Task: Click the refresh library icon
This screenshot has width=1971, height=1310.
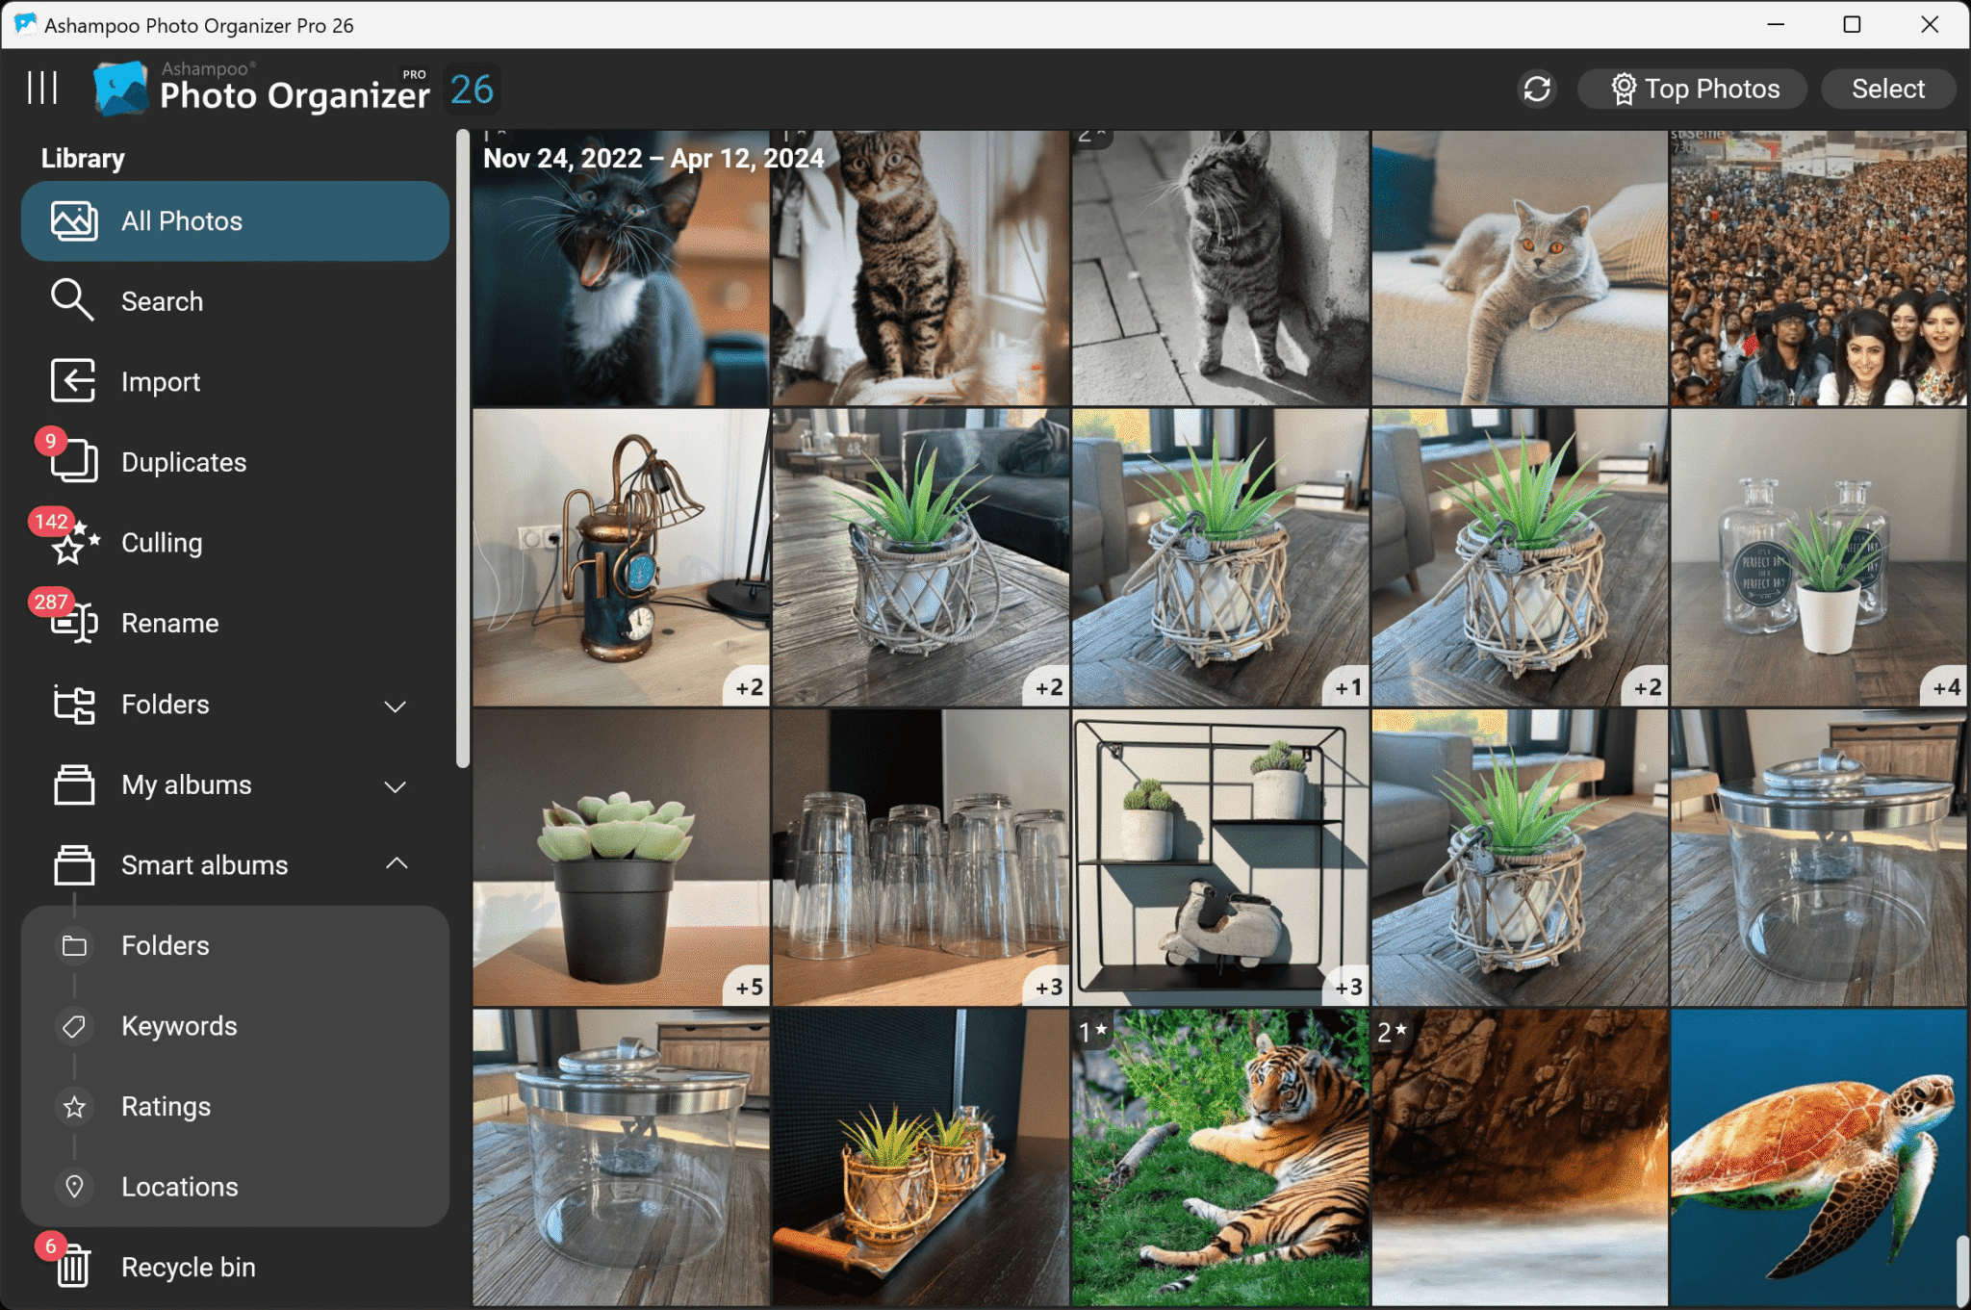Action: (1537, 89)
